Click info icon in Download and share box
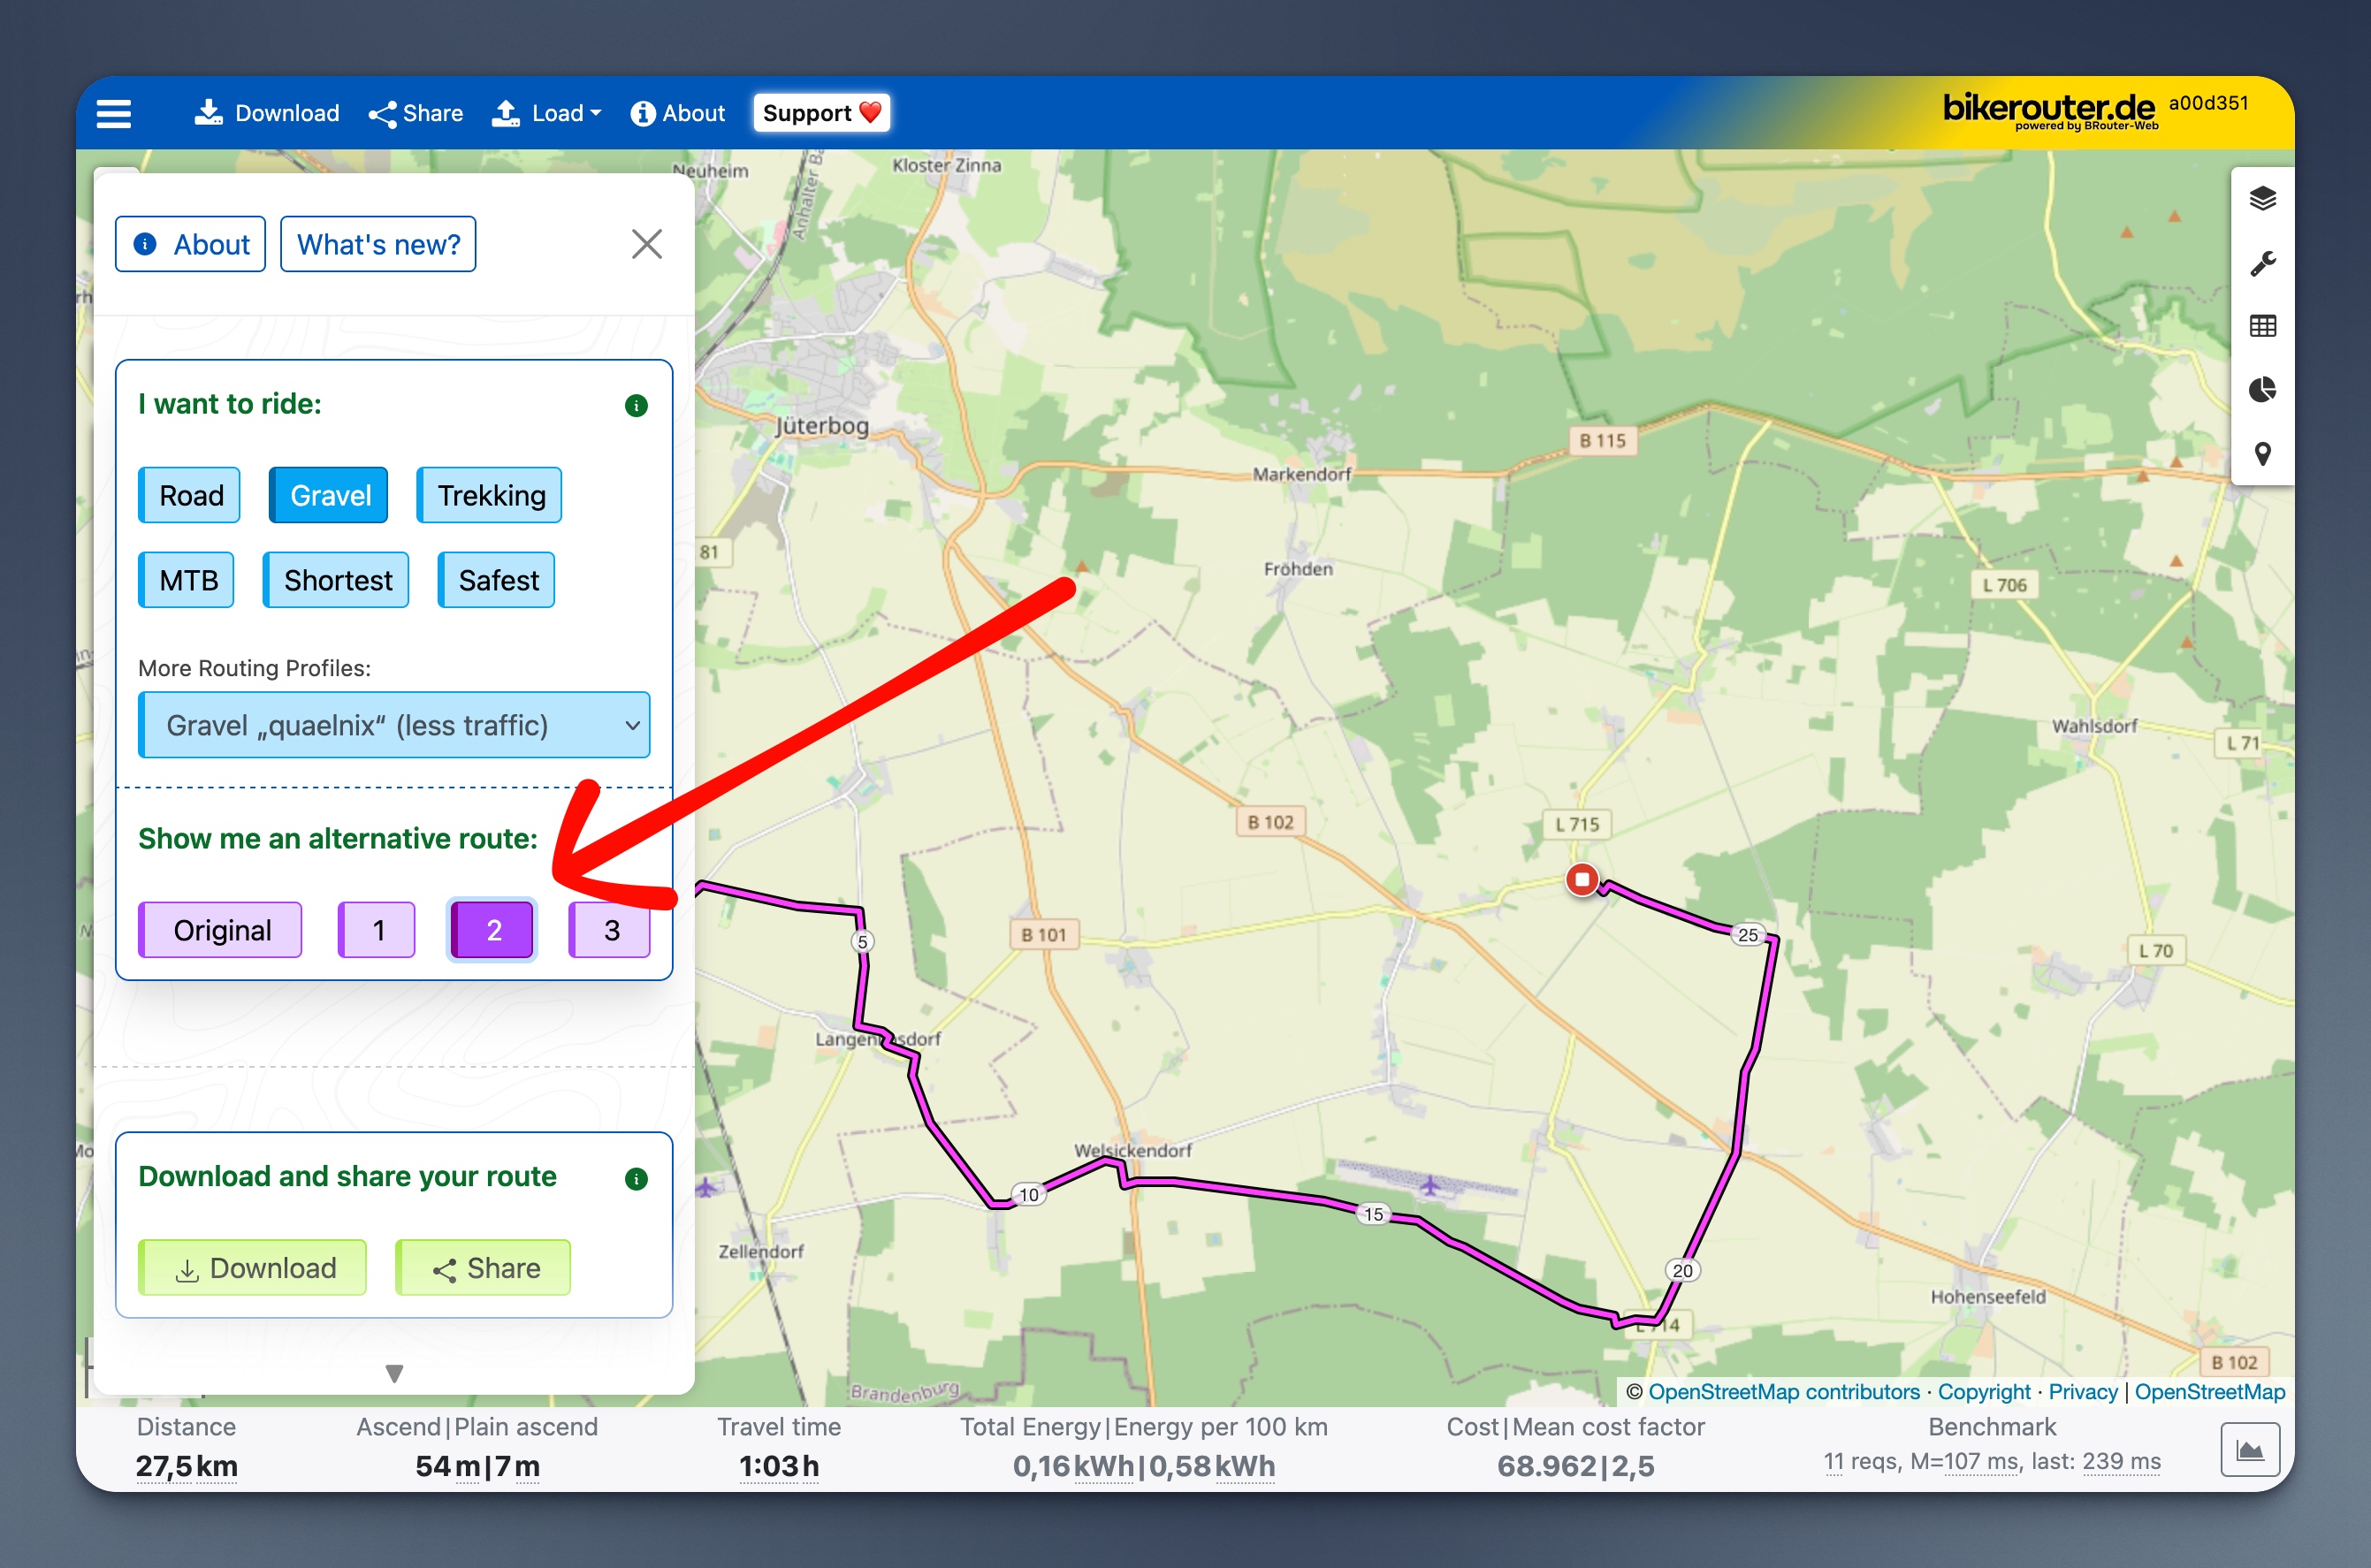Viewport: 2371px width, 1568px height. pyautogui.click(x=636, y=1178)
